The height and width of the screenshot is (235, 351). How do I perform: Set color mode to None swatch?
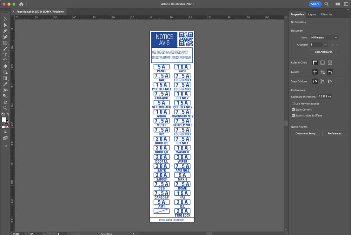tap(8, 127)
